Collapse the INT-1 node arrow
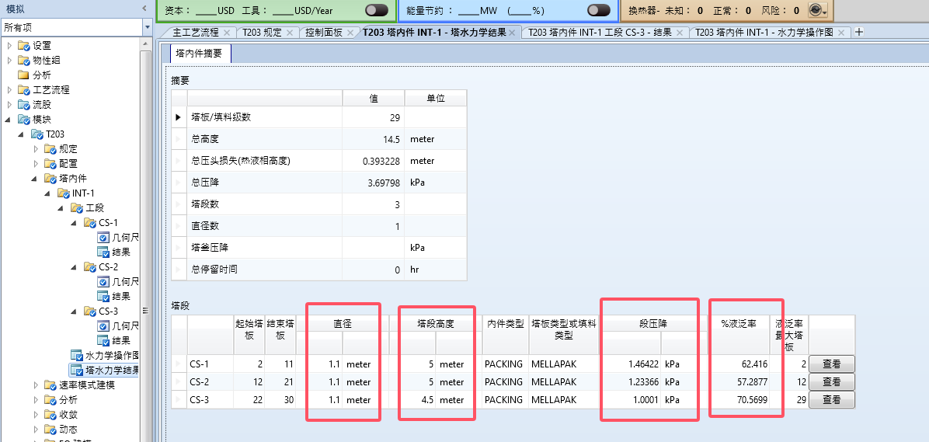This screenshot has height=442, width=929. (x=49, y=193)
